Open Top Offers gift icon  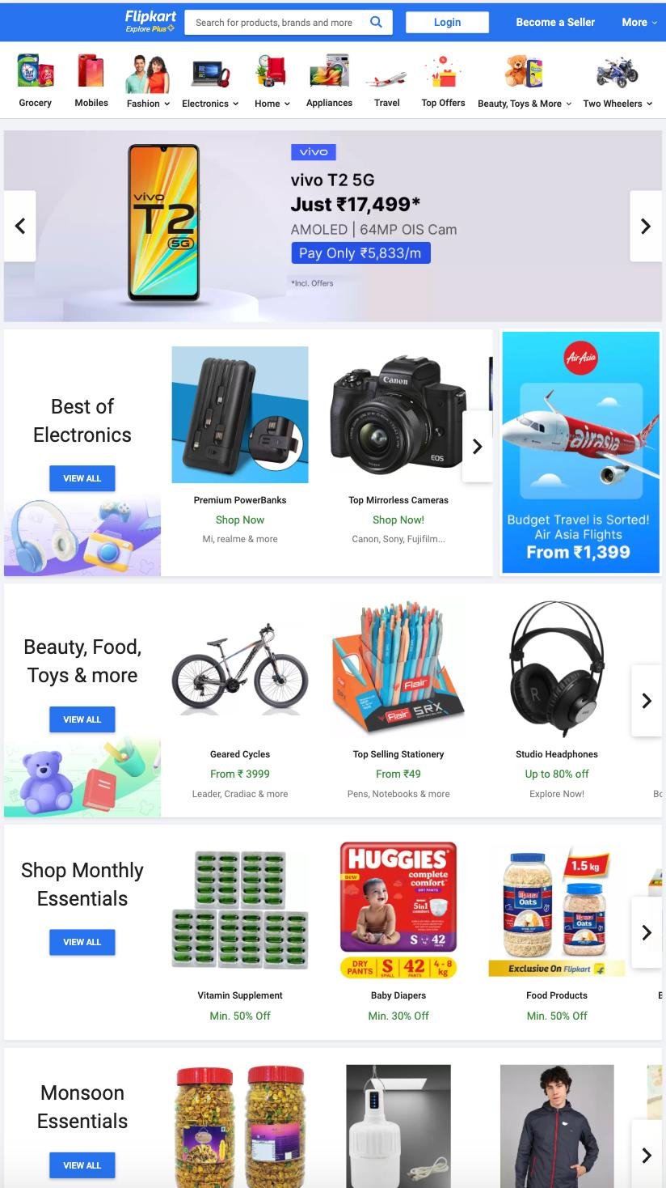pyautogui.click(x=443, y=71)
